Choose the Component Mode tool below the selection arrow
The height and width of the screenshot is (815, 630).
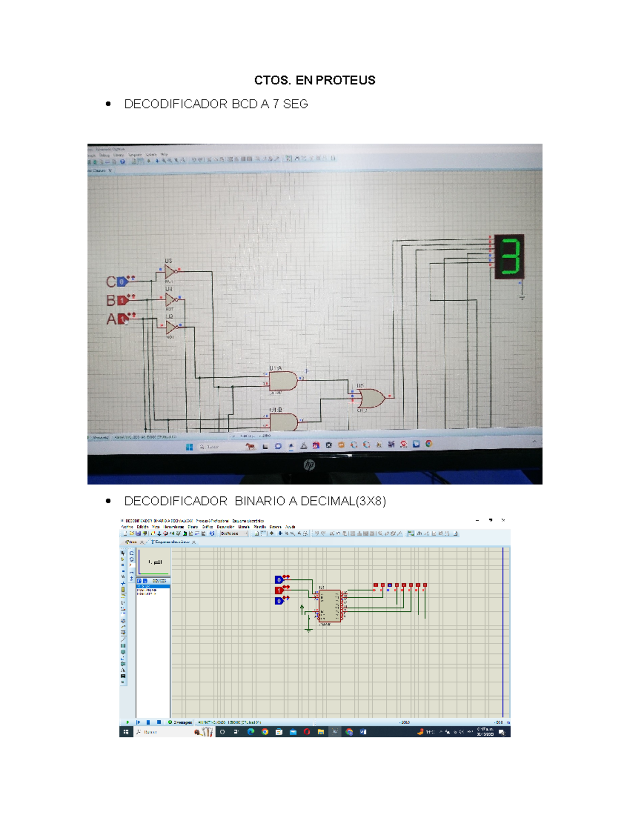pyautogui.click(x=122, y=559)
